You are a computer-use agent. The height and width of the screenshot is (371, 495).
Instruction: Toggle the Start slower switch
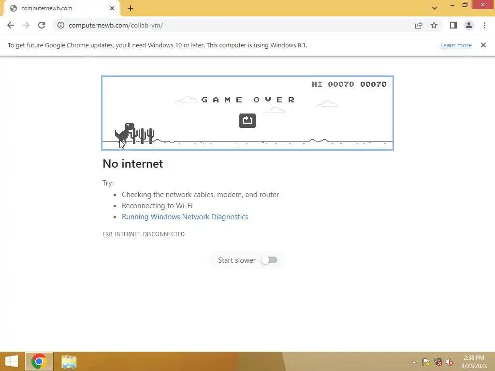tap(269, 260)
